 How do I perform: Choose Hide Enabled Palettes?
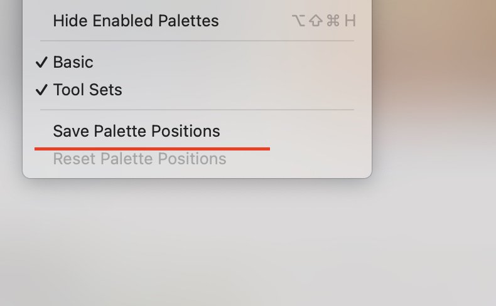[x=136, y=21]
